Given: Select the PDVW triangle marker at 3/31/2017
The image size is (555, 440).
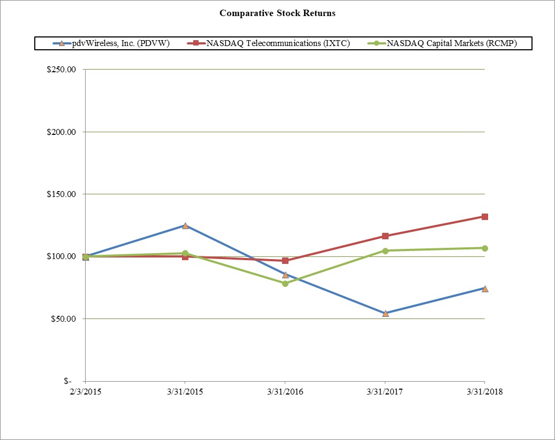Looking at the screenshot, I should pos(385,313).
